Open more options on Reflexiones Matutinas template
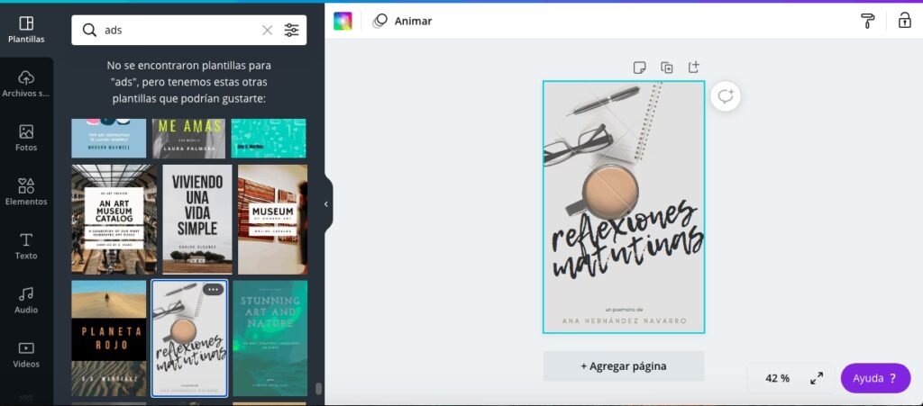 (x=213, y=290)
